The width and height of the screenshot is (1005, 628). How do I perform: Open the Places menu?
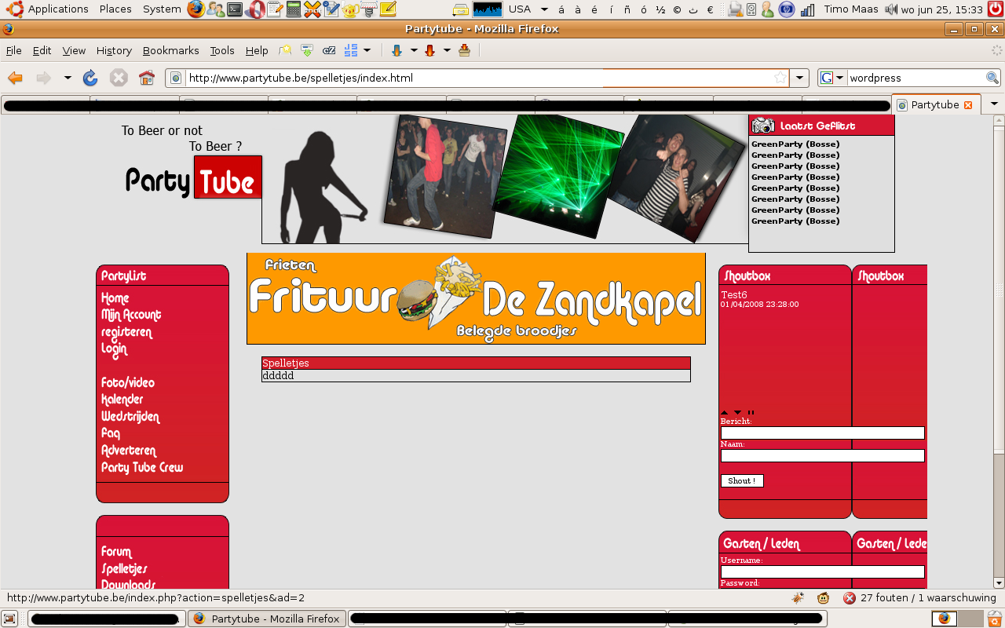115,9
